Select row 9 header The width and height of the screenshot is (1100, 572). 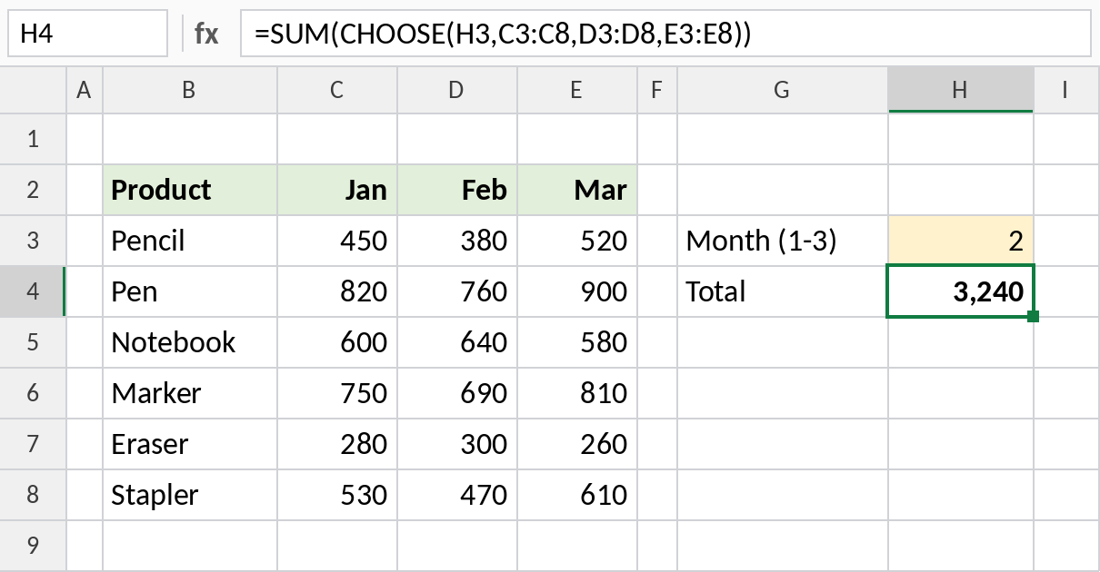tap(33, 546)
